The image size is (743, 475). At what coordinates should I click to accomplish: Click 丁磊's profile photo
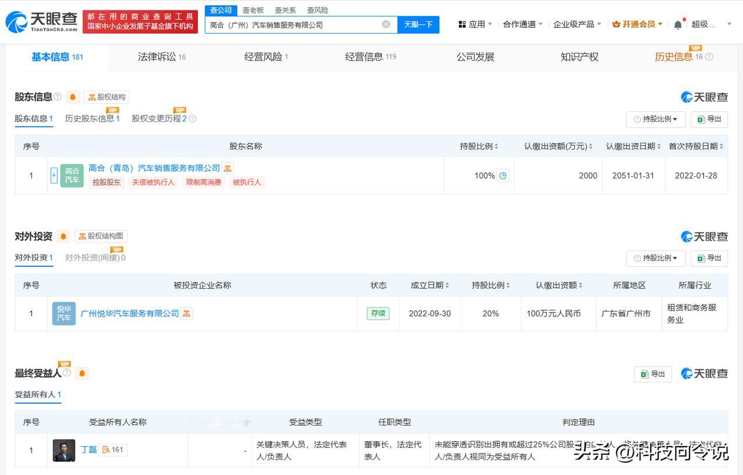pyautogui.click(x=64, y=450)
